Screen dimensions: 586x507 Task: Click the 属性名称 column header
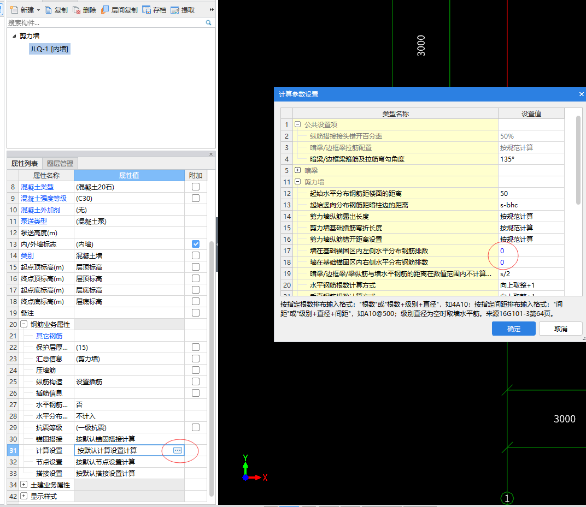pos(46,175)
